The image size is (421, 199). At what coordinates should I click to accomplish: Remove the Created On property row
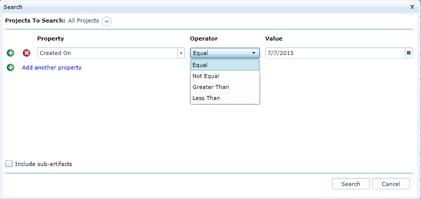pos(27,53)
